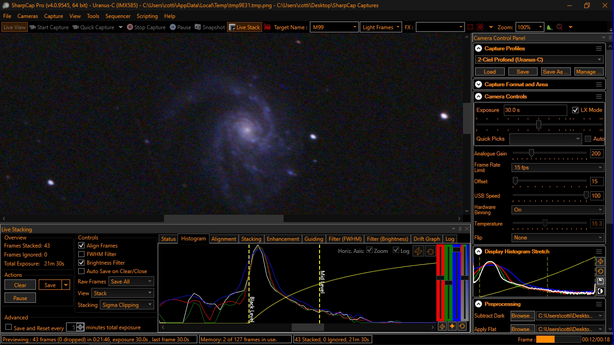Click the floppy disk save icon in Display Histogram Stretch
The width and height of the screenshot is (614, 345).
[600, 281]
